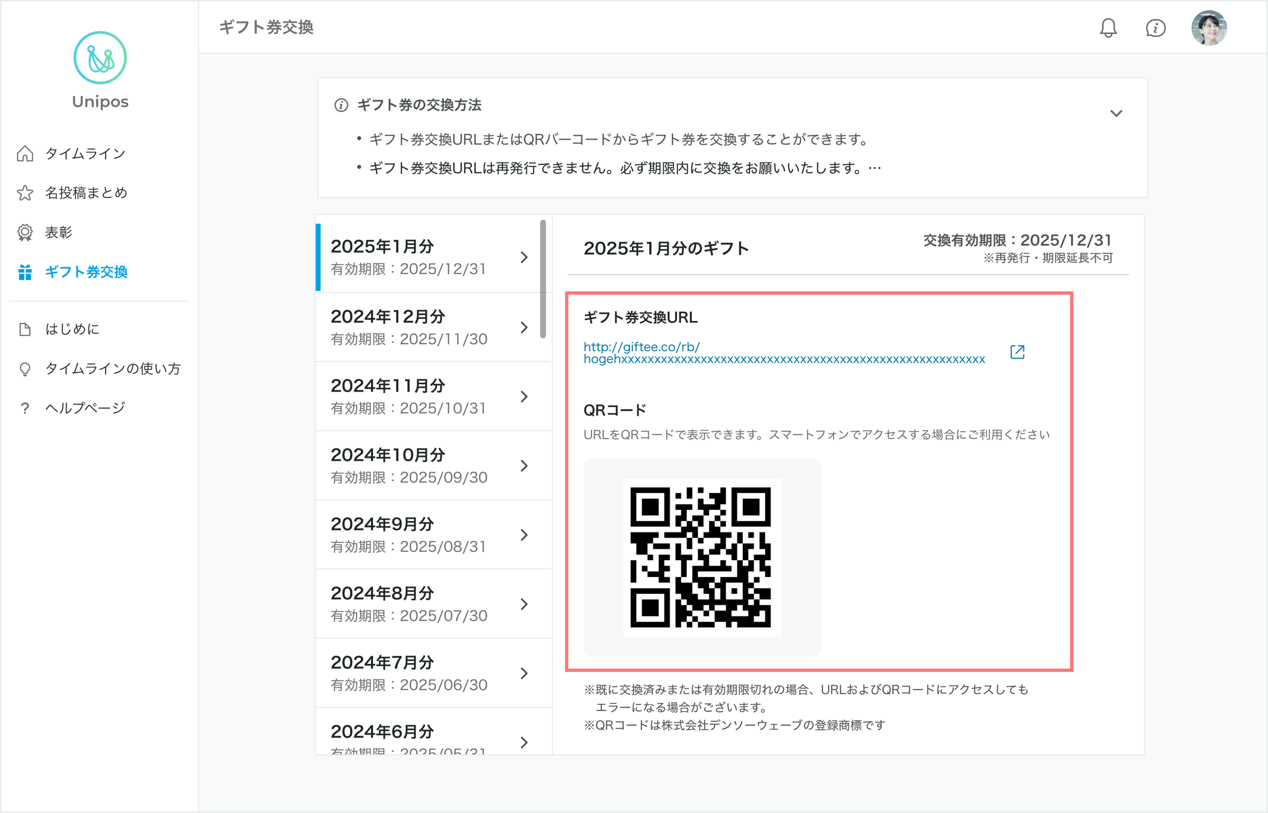Click the ※QRコードは株式会社デンソーウェーブ trademark note
This screenshot has height=813, width=1268.
(x=734, y=725)
